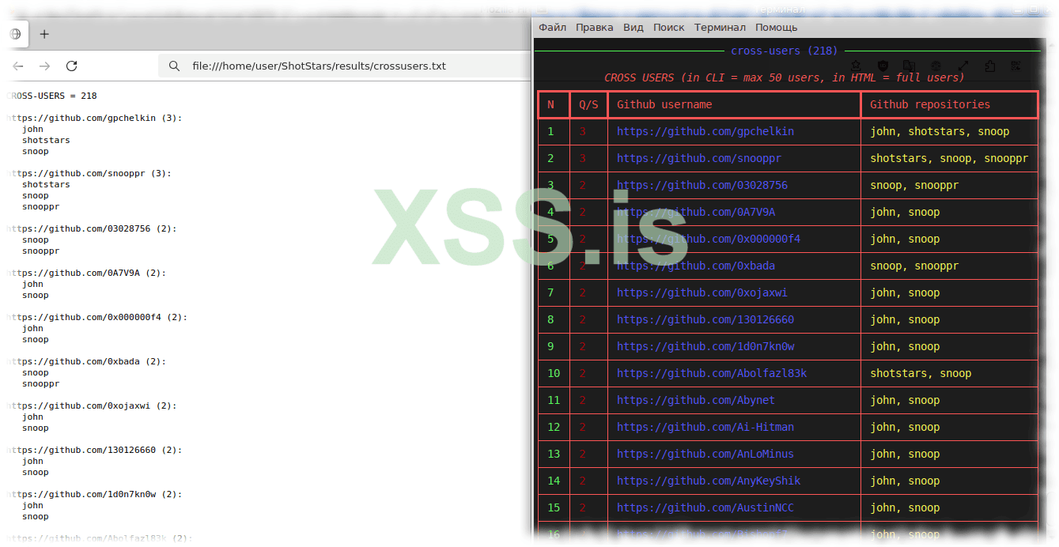The height and width of the screenshot is (547, 1059).
Task: Open github.com/1d0n7kn0w link in terminal table
Action: (705, 346)
